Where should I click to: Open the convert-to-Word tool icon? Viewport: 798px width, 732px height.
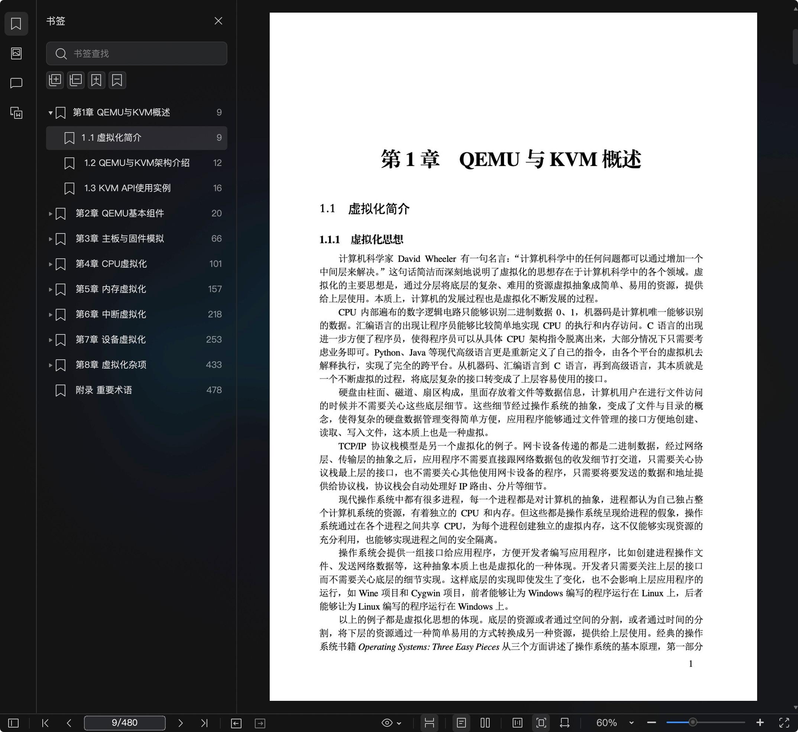point(16,113)
